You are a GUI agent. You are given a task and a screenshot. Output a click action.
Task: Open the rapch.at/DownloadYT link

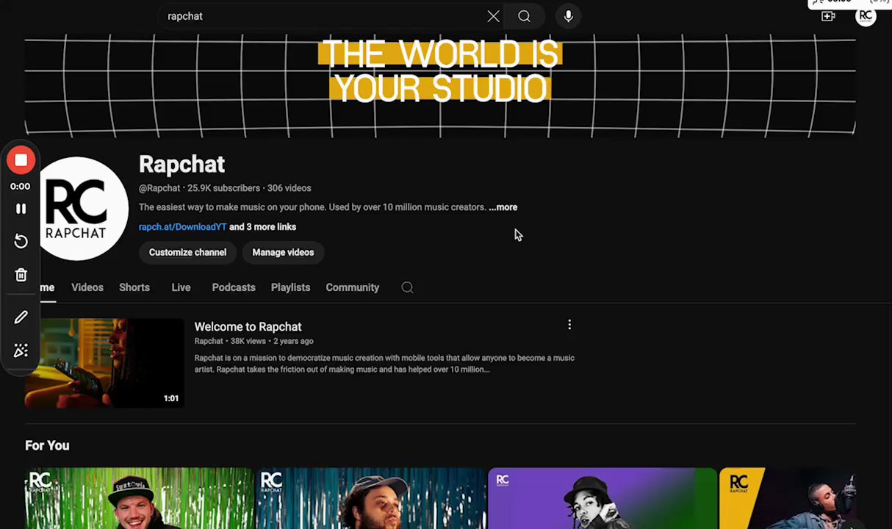[x=182, y=227]
